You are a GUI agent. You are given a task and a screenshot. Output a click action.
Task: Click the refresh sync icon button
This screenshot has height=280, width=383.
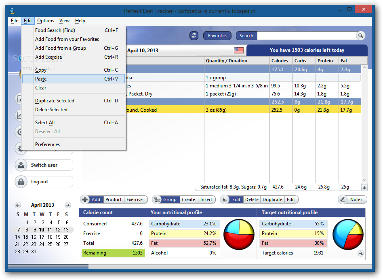tap(194, 36)
